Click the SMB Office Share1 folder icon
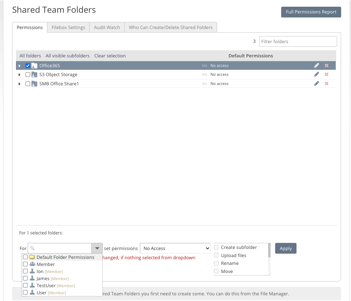 [34, 84]
